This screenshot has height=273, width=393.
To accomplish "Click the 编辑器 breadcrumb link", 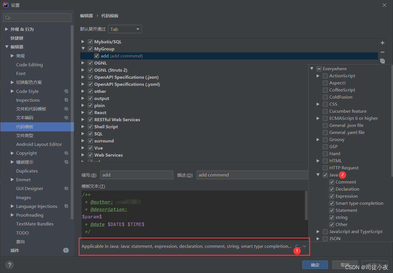I will coord(87,16).
